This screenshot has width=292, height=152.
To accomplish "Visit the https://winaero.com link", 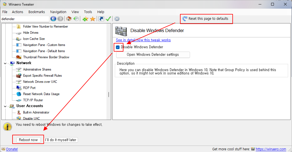I will [271, 149].
